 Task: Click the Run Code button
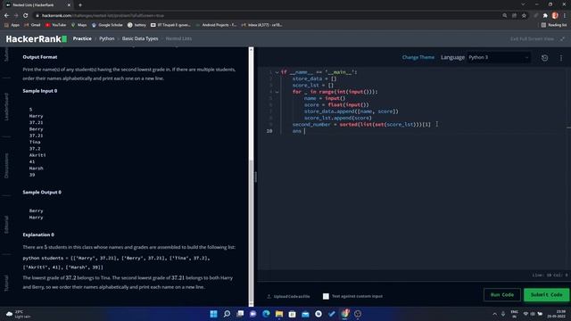coord(501,295)
